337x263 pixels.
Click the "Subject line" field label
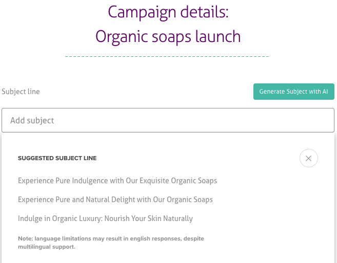(21, 92)
